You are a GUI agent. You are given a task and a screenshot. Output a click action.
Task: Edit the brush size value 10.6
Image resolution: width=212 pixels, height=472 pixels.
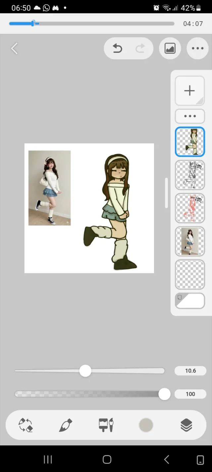(x=190, y=371)
